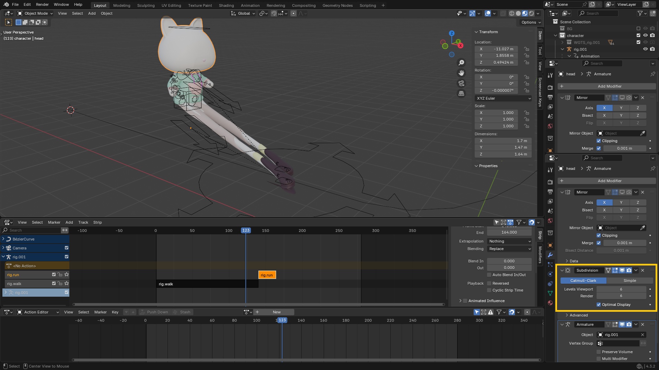Open the Modifiers wrench tab in properties
The image size is (659, 370).
coord(550,255)
